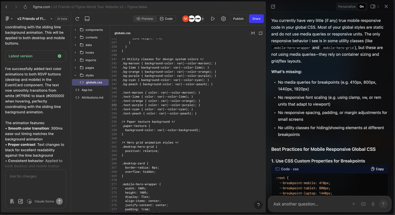Screen dimensions: 395x215
Task: Toggle the word wrap icon in the editor header
Action: pos(253,33)
